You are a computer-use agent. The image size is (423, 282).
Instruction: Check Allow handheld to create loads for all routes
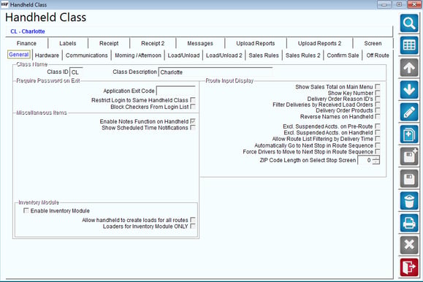pos(193,220)
